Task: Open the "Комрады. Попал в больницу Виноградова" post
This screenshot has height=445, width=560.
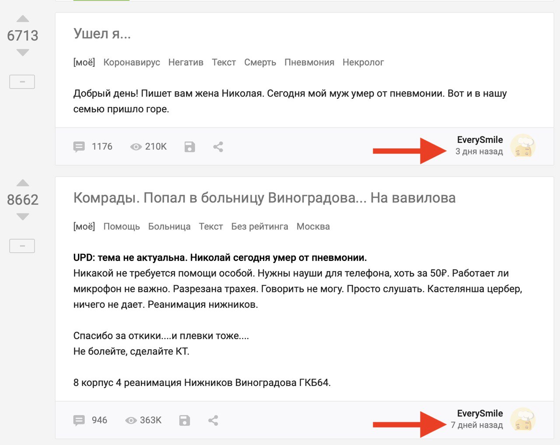Action: (x=264, y=198)
